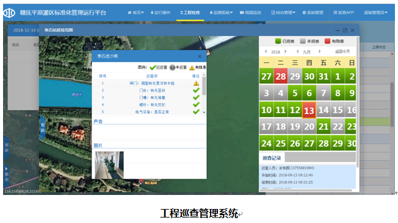398x223 pixels.
Task: Close the 焦石站巡检范围 dialog
Action: tap(352, 30)
